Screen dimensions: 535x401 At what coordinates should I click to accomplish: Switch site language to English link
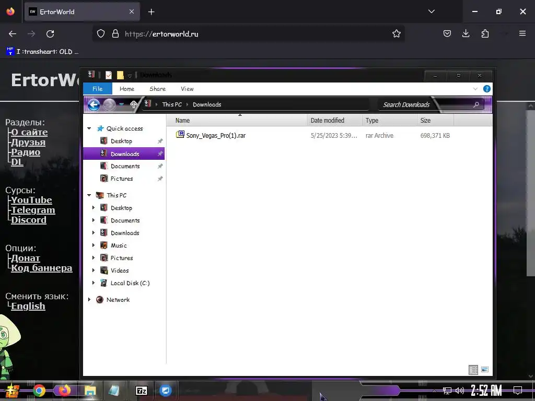point(28,306)
